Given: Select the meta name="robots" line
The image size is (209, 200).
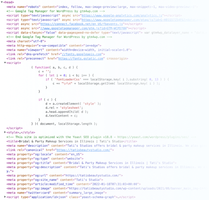Looking at the screenshot, I should [x=102, y=7].
